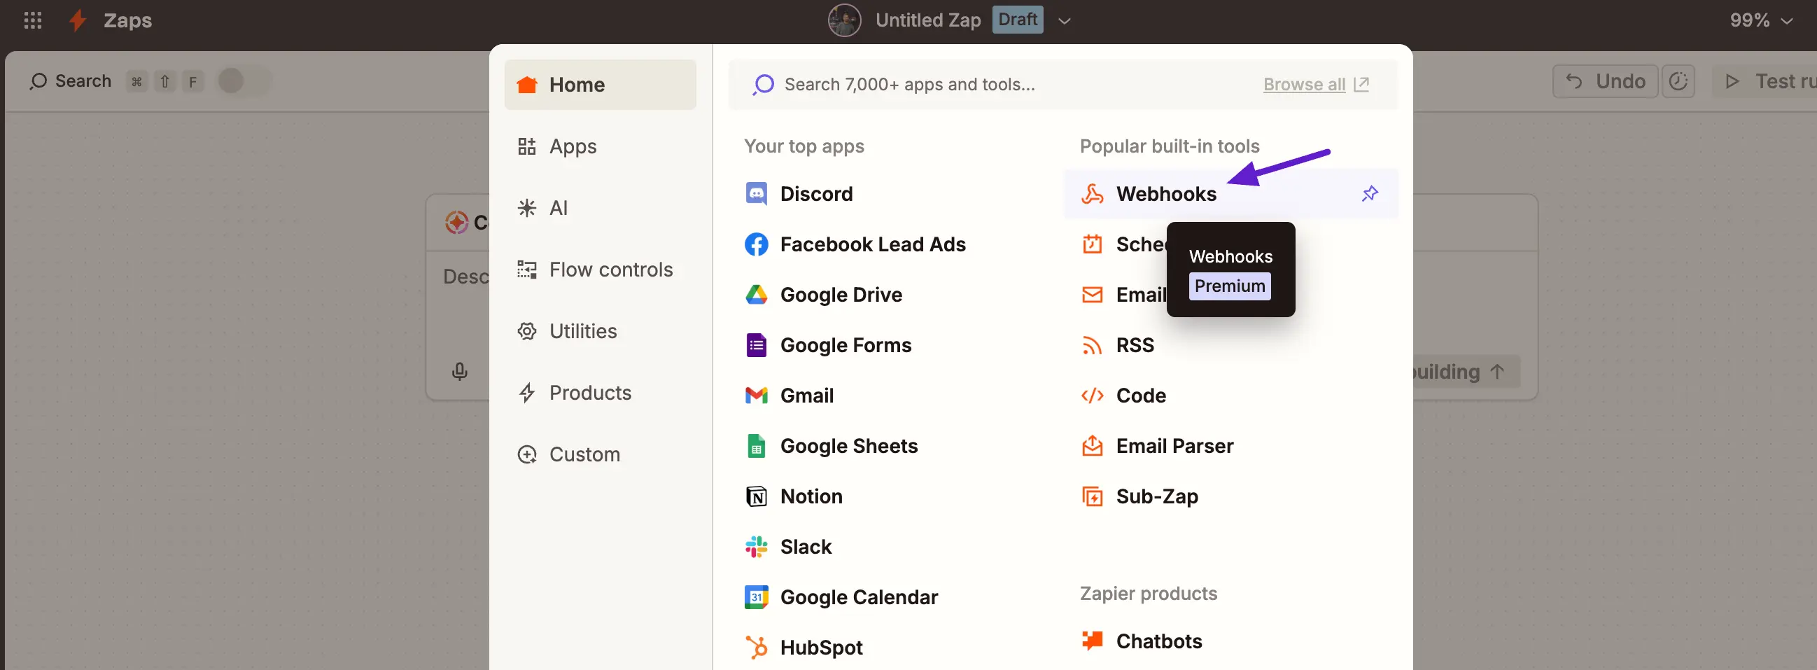Choose HubSpot from top apps
Image resolution: width=1817 pixels, height=670 pixels.
(x=821, y=648)
